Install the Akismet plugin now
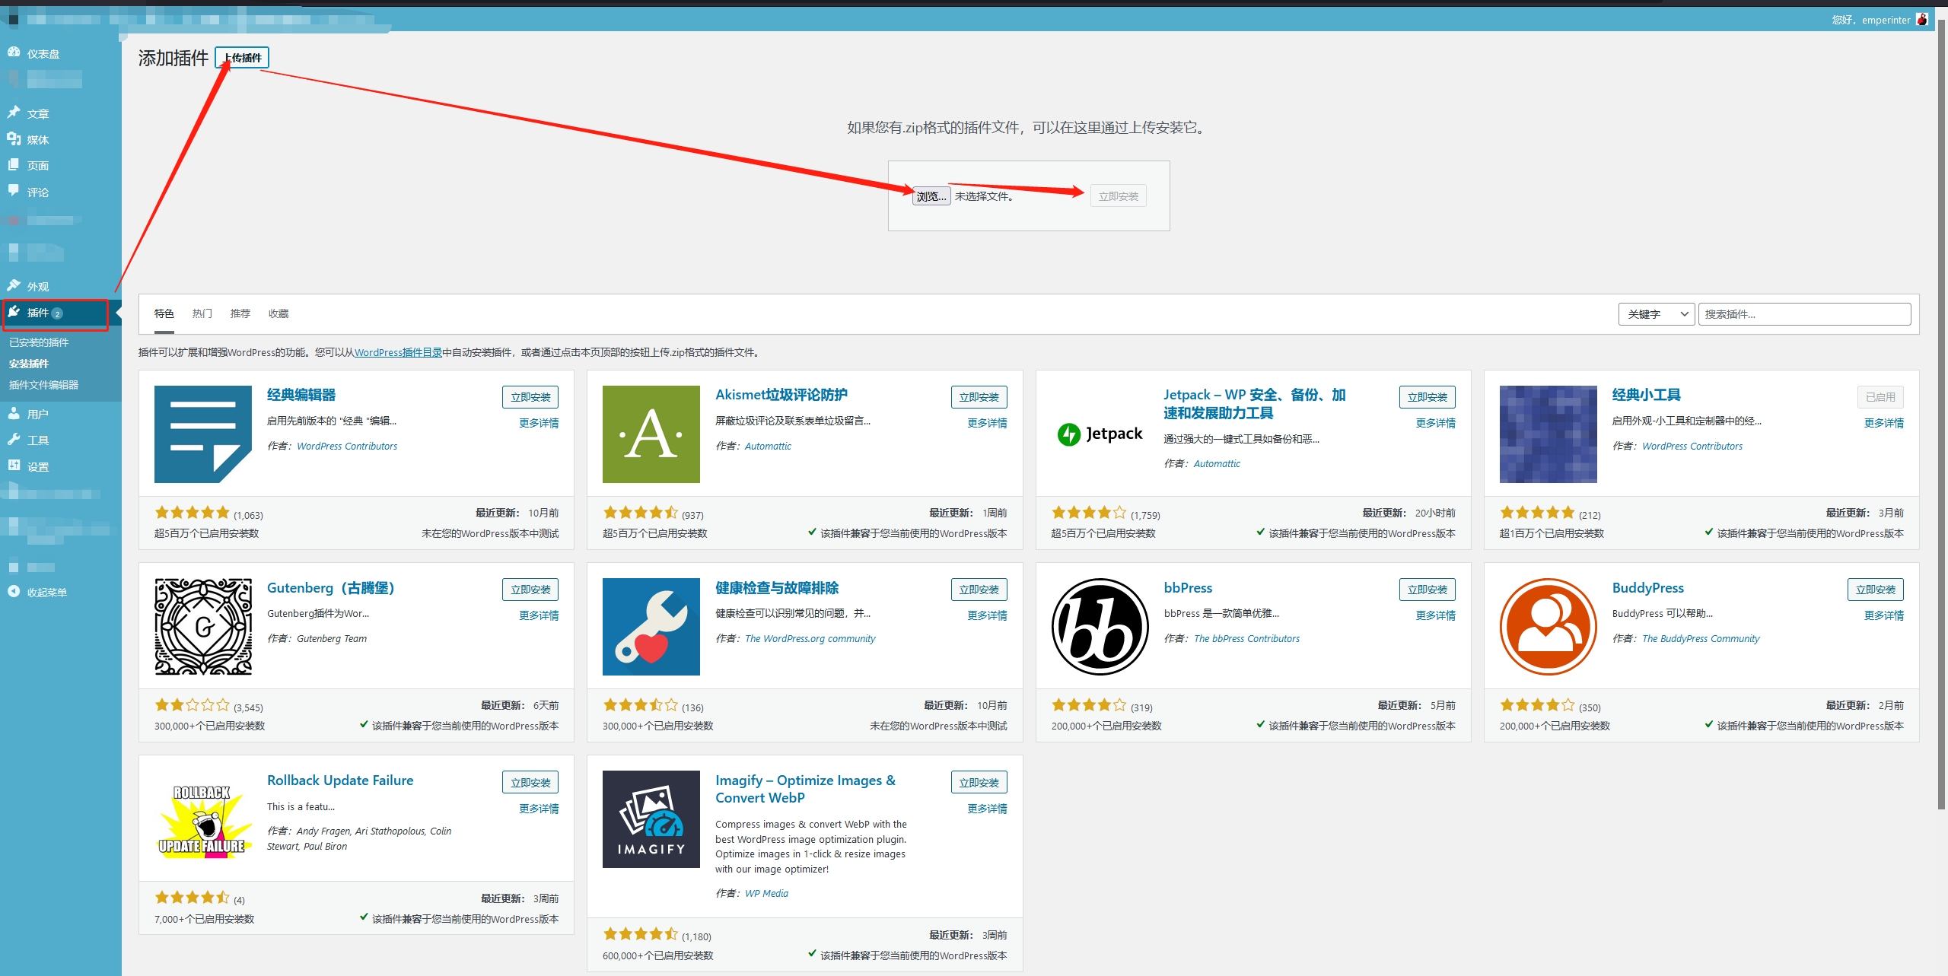This screenshot has height=976, width=1948. pyautogui.click(x=978, y=397)
